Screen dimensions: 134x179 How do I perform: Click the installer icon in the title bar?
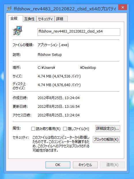pyautogui.click(x=9, y=9)
